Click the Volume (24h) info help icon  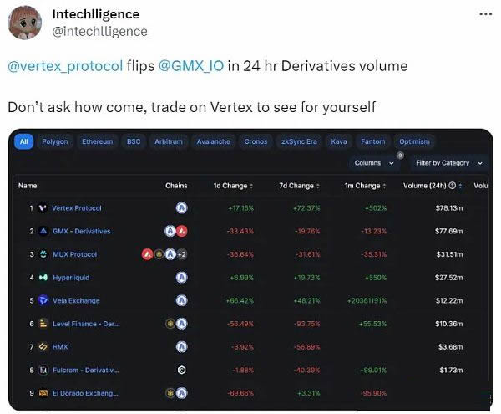point(452,186)
